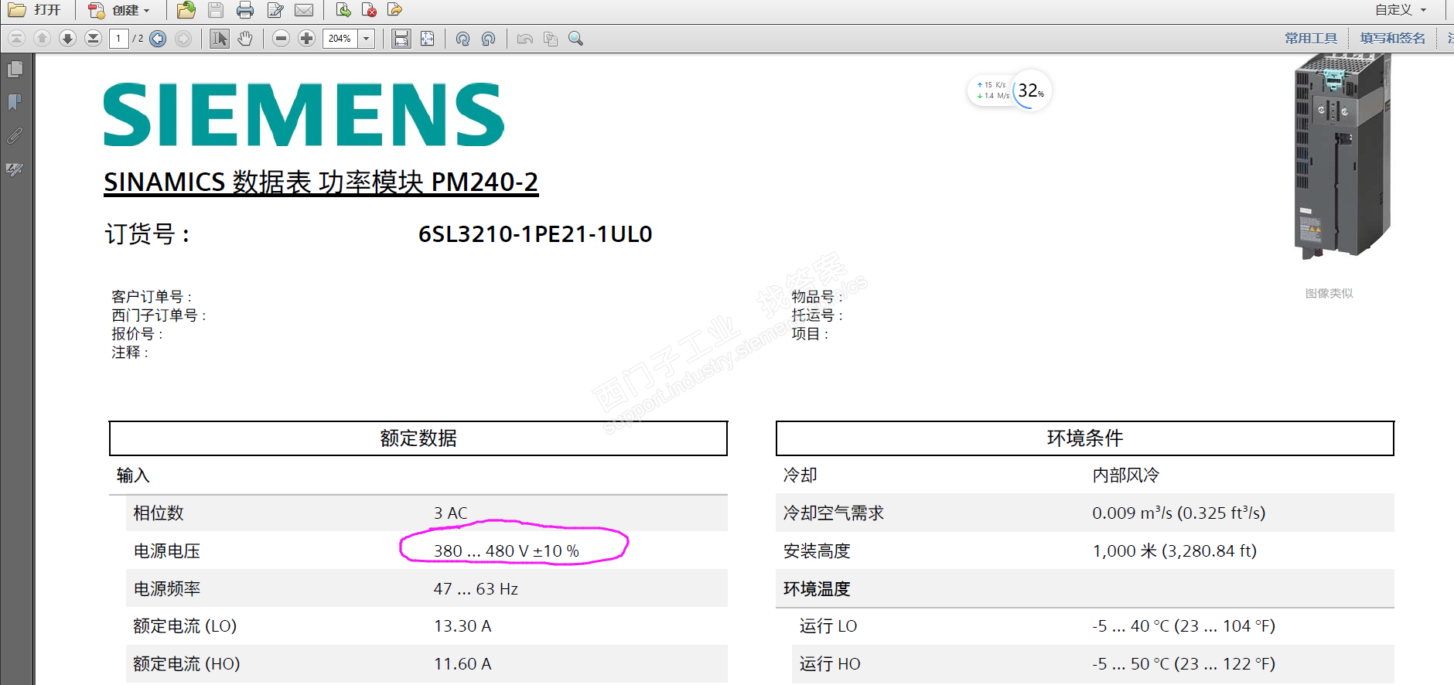The height and width of the screenshot is (685, 1454).
Task: Print the document with the printer icon
Action: (x=245, y=10)
